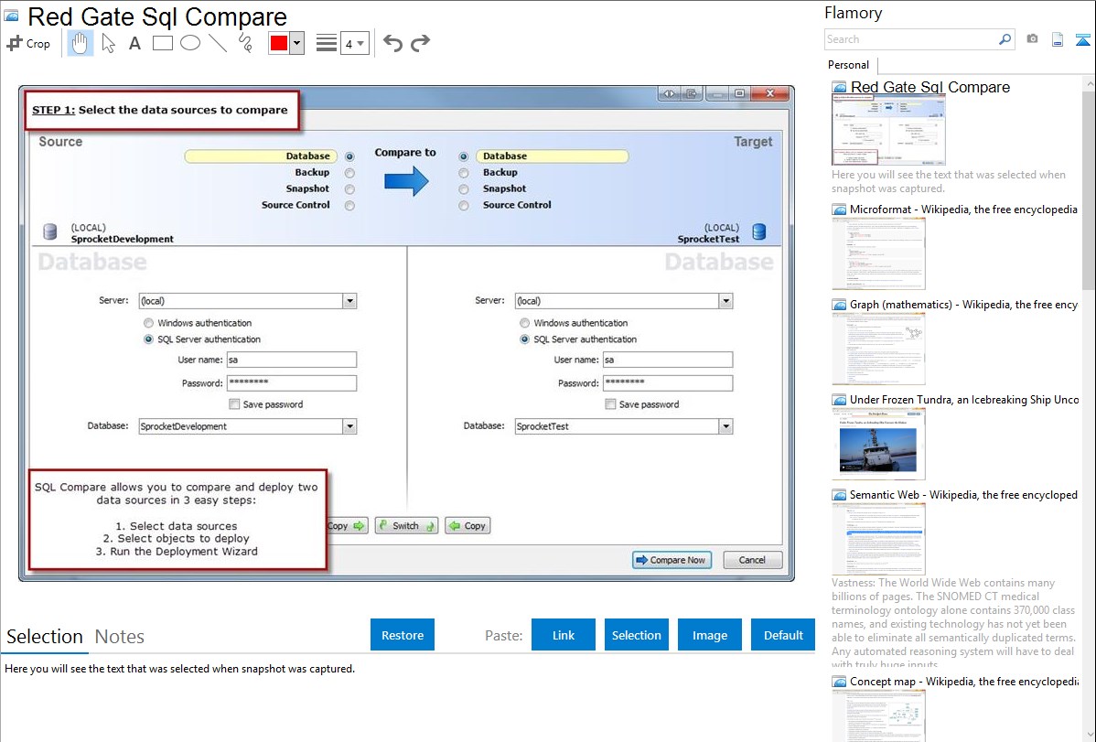
Task: Switch to the Selection tab
Action: (45, 637)
